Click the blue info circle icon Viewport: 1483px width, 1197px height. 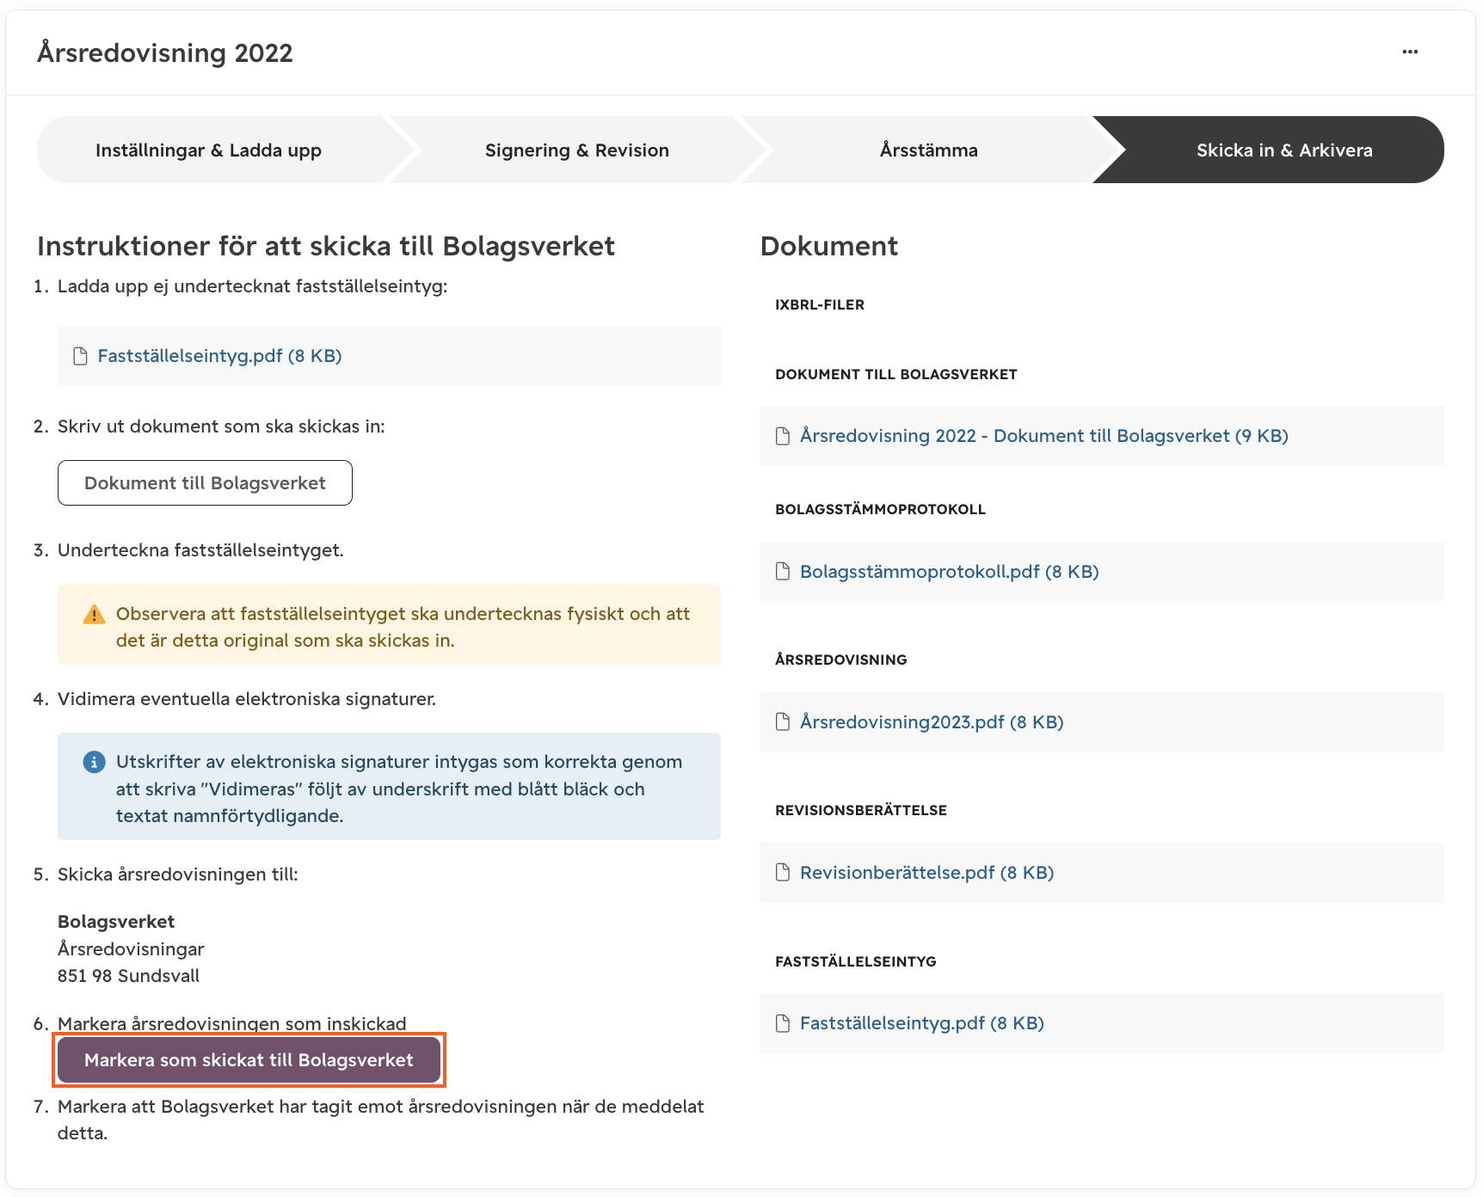(94, 762)
